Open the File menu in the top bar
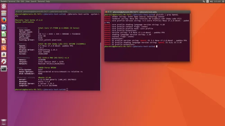Screen dimensions: 225x126 point(18,1)
